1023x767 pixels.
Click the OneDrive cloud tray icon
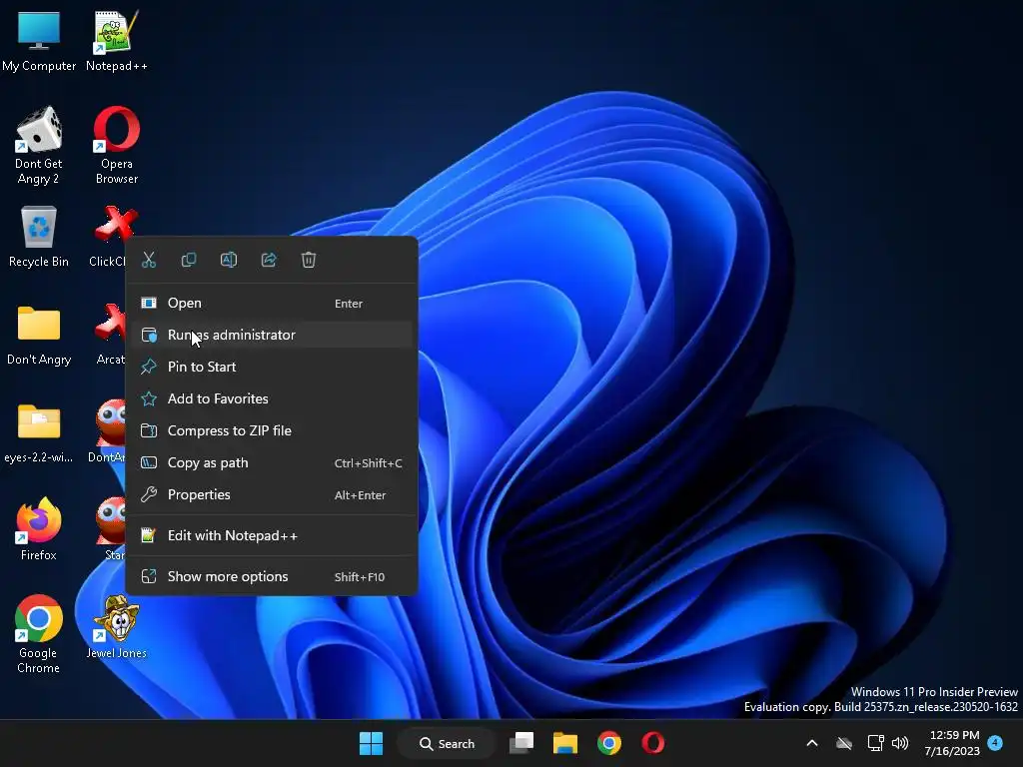[844, 743]
